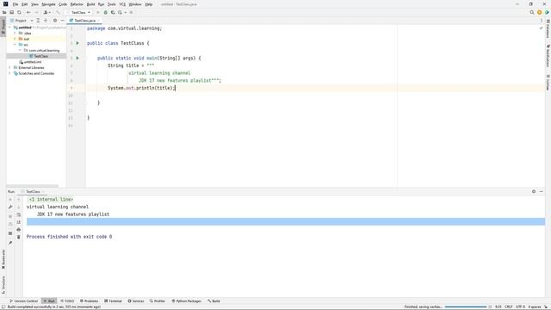Open the Tools menu
The width and height of the screenshot is (551, 310).
[x=111, y=4]
